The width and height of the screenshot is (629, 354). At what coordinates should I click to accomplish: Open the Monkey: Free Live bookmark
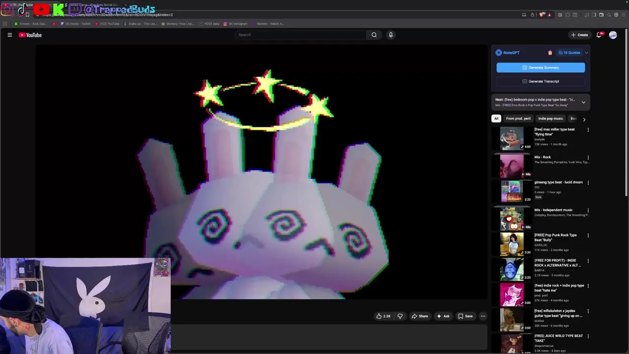(177, 24)
